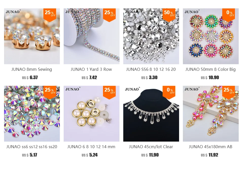The width and height of the screenshot is (243, 170).
Task: Open the 'JUNAO 45cm/lot Clear' listing
Action: tap(151, 147)
